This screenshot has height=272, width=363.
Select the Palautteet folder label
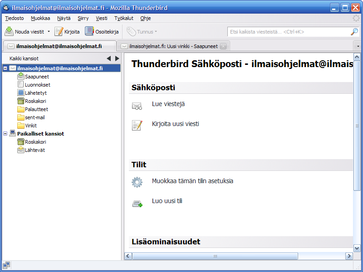coord(36,109)
